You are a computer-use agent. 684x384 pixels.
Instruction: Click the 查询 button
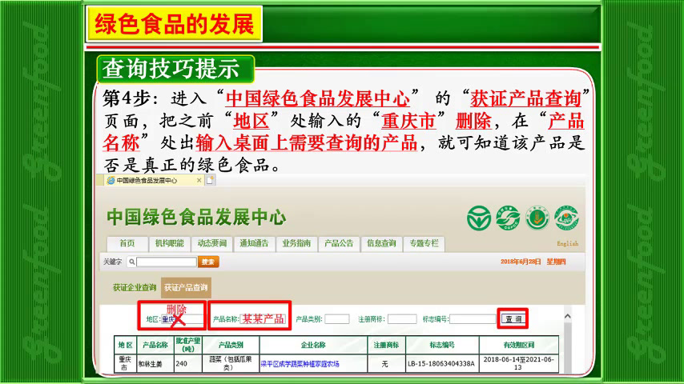[x=513, y=319]
